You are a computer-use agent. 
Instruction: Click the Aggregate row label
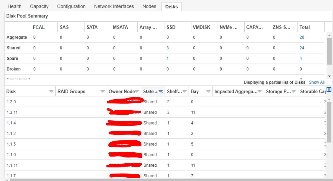coord(17,37)
